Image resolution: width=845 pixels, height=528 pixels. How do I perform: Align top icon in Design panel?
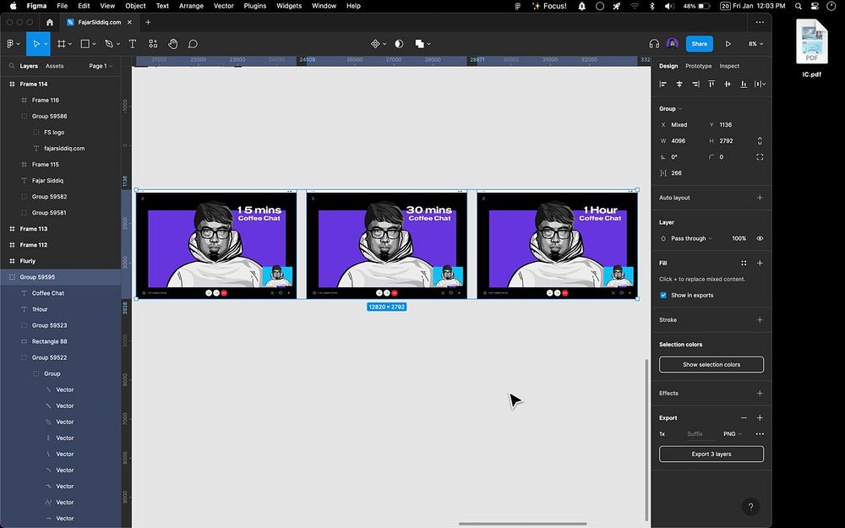click(x=711, y=84)
